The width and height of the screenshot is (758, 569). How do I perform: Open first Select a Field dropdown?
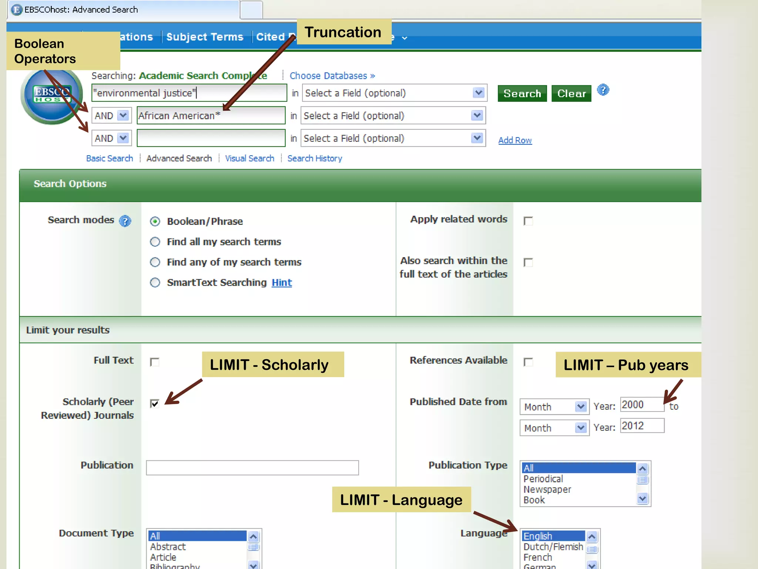point(479,93)
